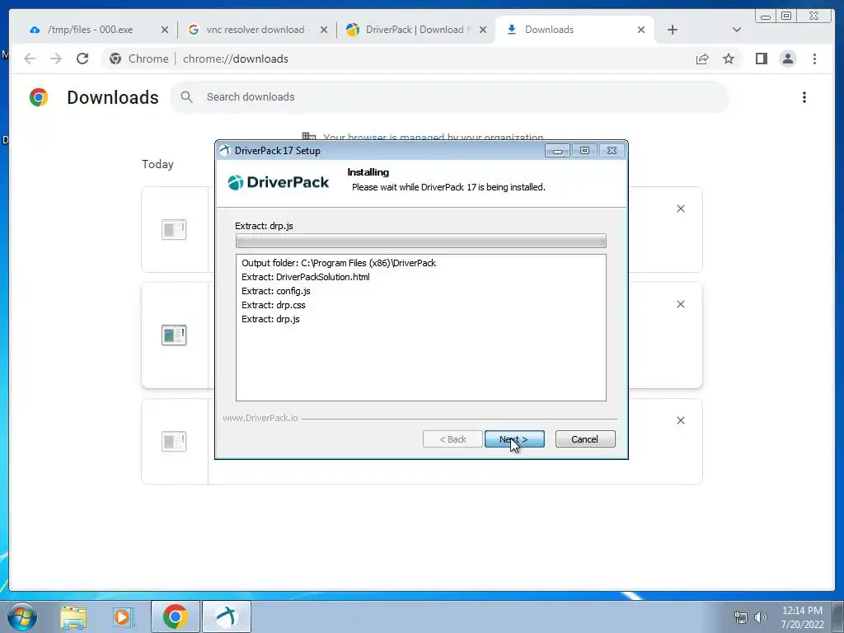
Task: Close the Downloads tab
Action: coord(641,30)
